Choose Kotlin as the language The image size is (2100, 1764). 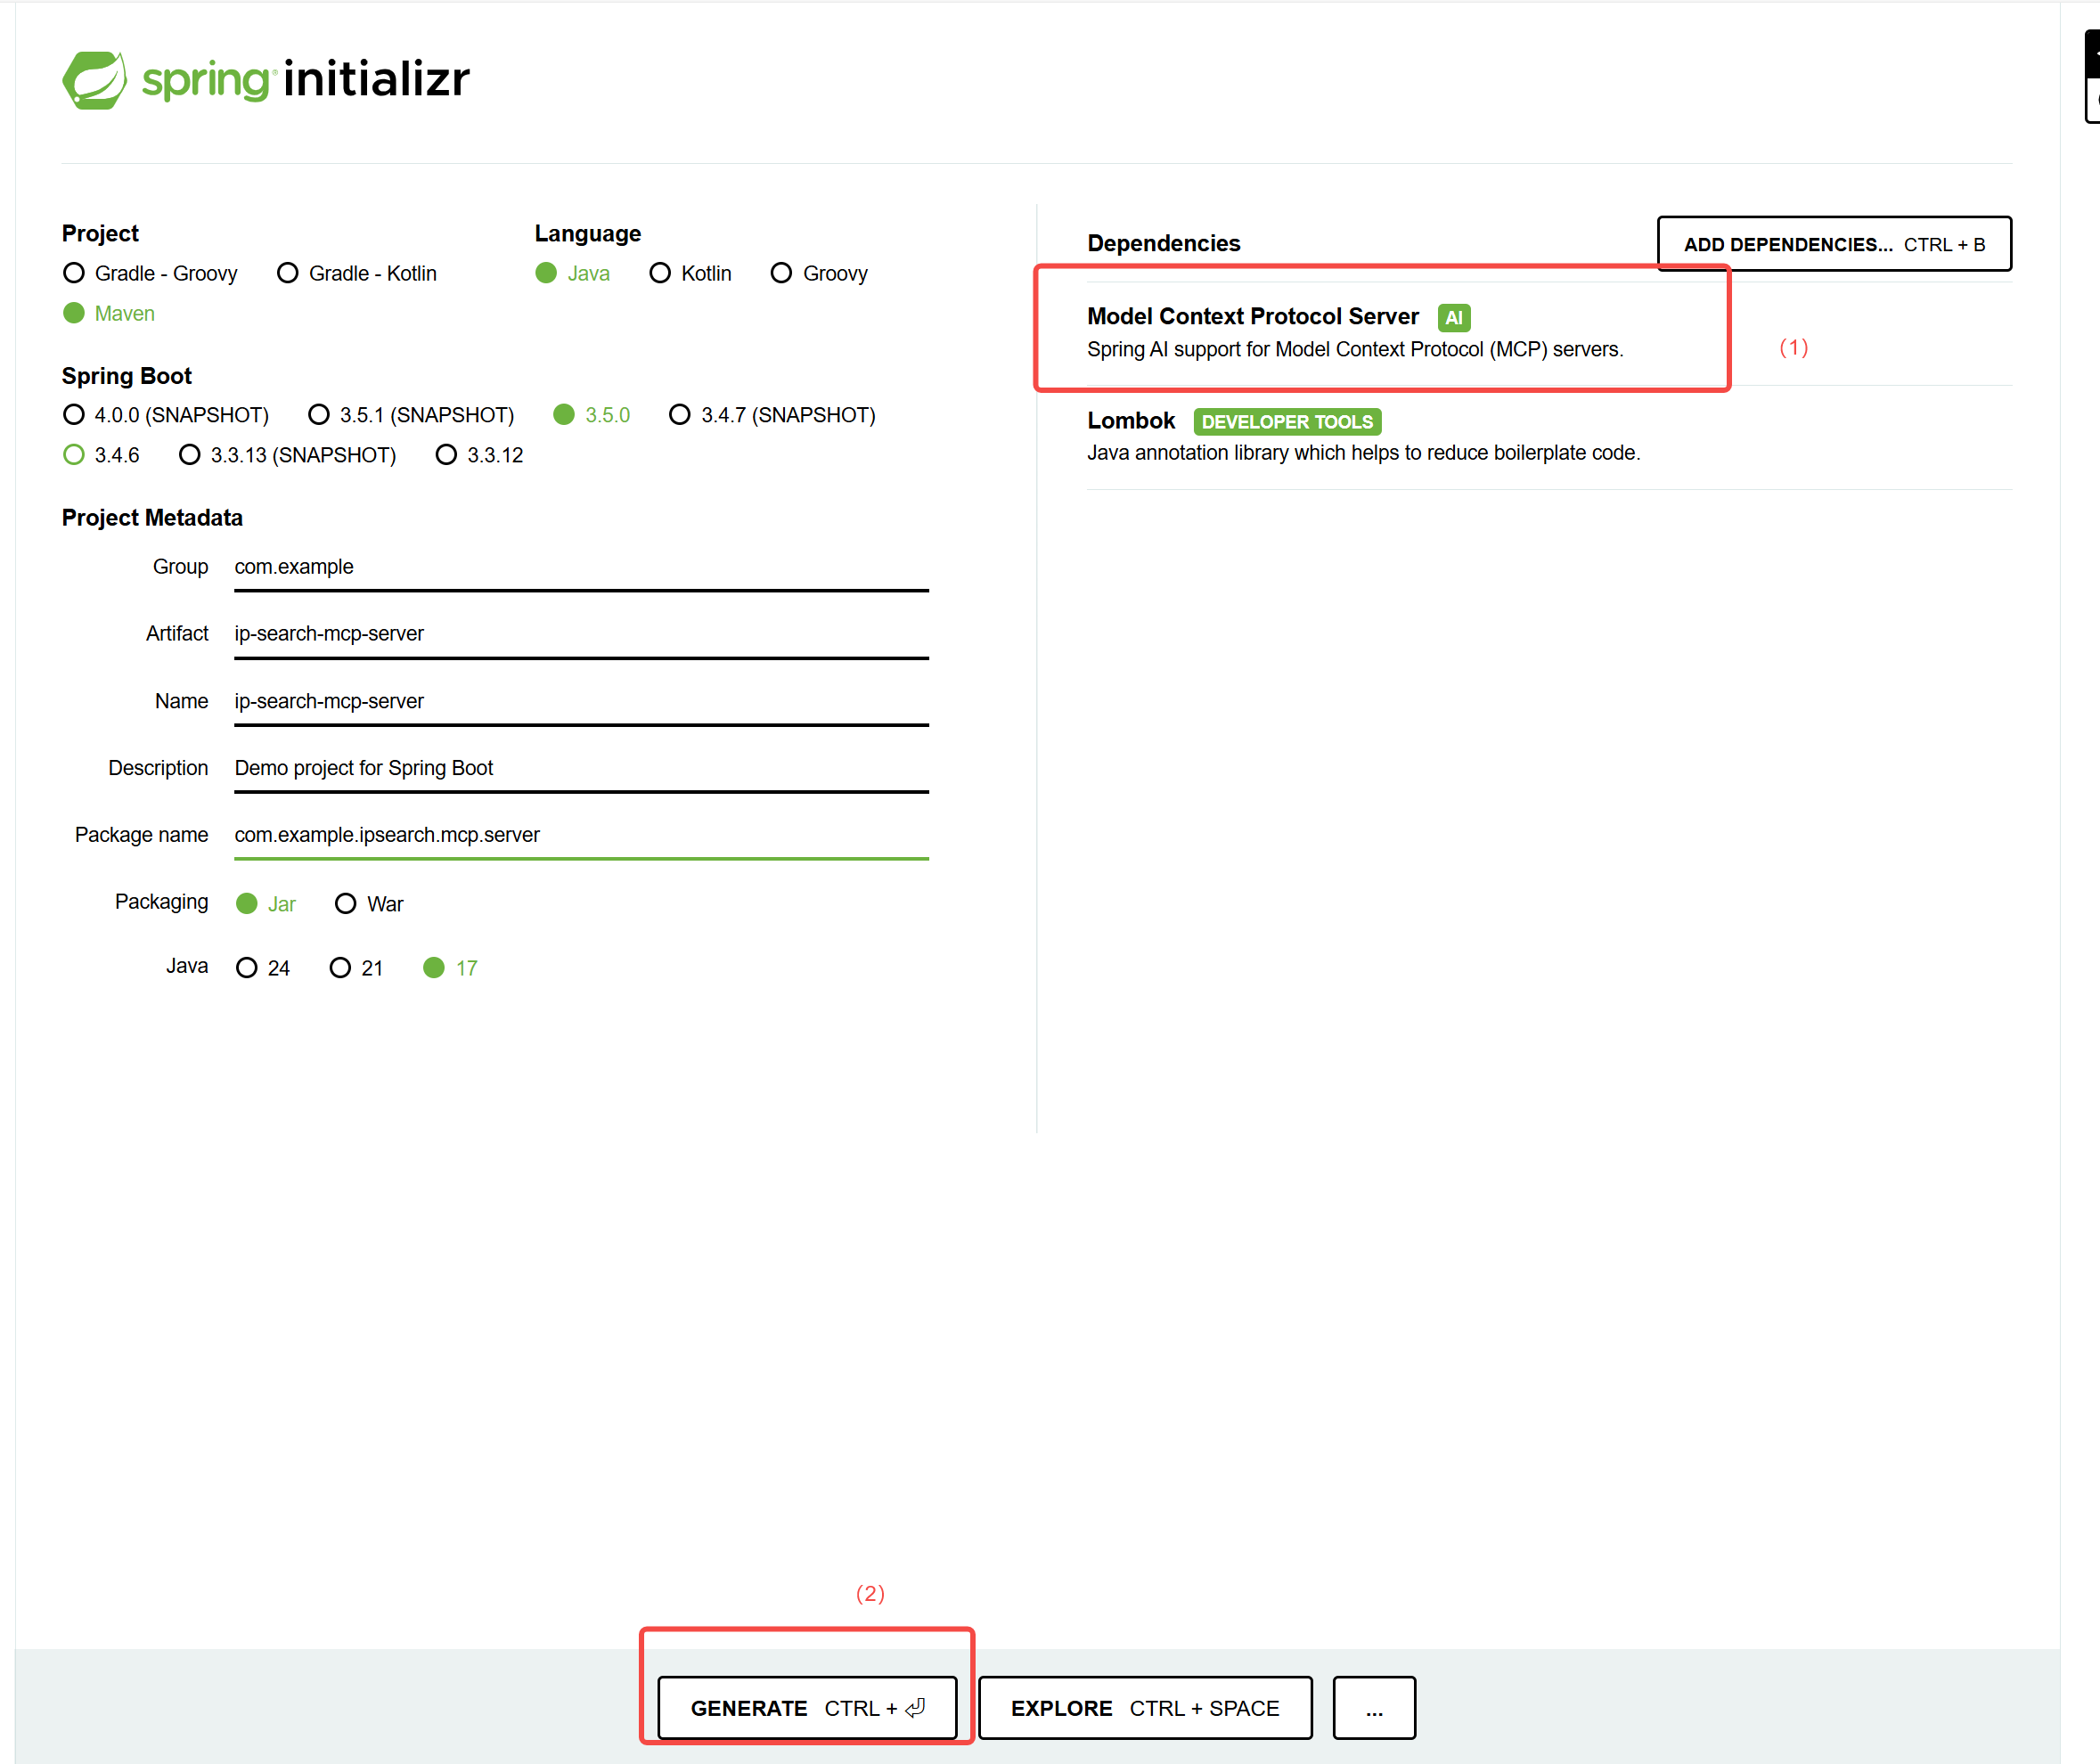click(x=691, y=273)
